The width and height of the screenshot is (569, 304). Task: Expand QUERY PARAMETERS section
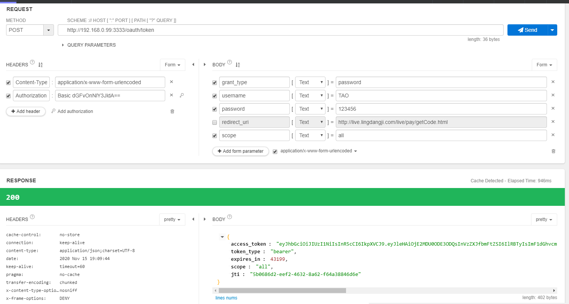click(x=89, y=45)
